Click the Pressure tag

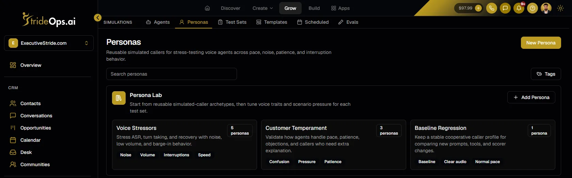(307, 162)
